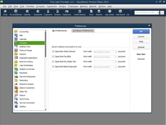Open the Home icon in toolbar
The image size is (166, 125).
pyautogui.click(x=5, y=12)
